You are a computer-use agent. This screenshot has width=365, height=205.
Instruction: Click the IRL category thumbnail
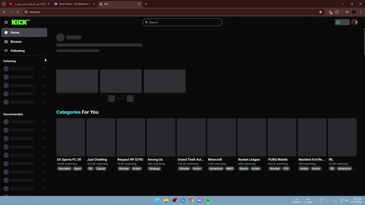pyautogui.click(x=342, y=137)
